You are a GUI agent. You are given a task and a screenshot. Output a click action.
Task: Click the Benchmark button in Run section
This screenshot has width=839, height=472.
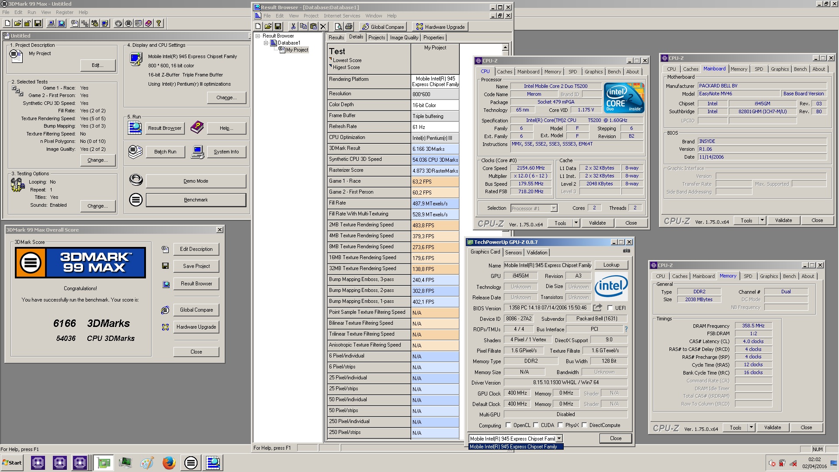click(x=196, y=200)
